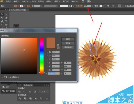Screen dimensions: 134x104
Task: Click the 不透明度 opacity label link
Action: [x=79, y=6]
